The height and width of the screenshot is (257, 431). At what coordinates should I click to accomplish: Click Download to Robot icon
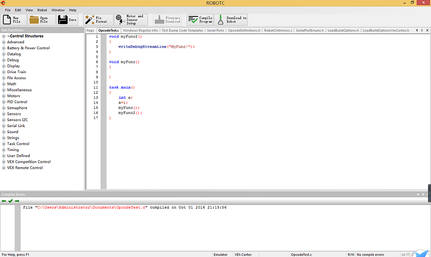click(x=221, y=20)
